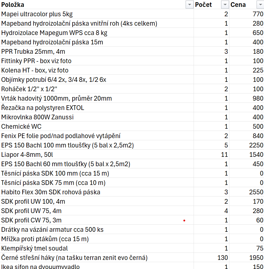Image resolution: width=264 pixels, height=269 pixels.
Task: Select the PPR Trubka 25mm, 4m row
Action: click(x=132, y=52)
